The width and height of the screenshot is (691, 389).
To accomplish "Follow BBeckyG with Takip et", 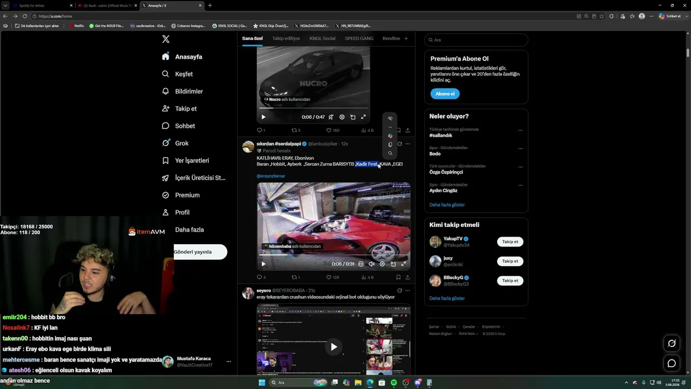I will coord(510,280).
